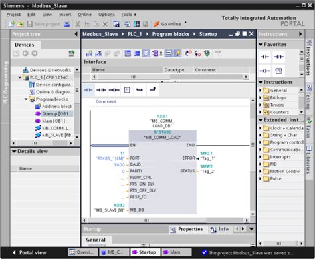The image size is (315, 259).
Task: Click the Delete network icon in editor toolbar
Action: [x=98, y=53]
